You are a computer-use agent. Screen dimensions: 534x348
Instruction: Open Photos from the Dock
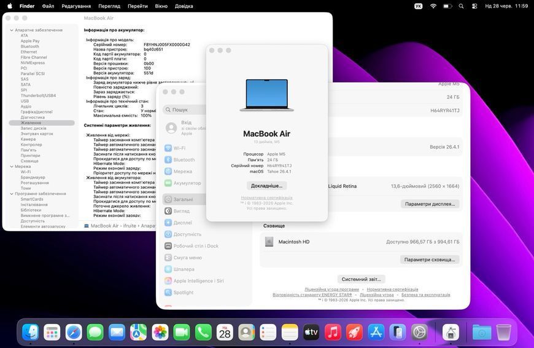pyautogui.click(x=160, y=332)
